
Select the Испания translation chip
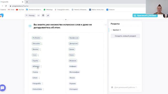click(x=73, y=61)
